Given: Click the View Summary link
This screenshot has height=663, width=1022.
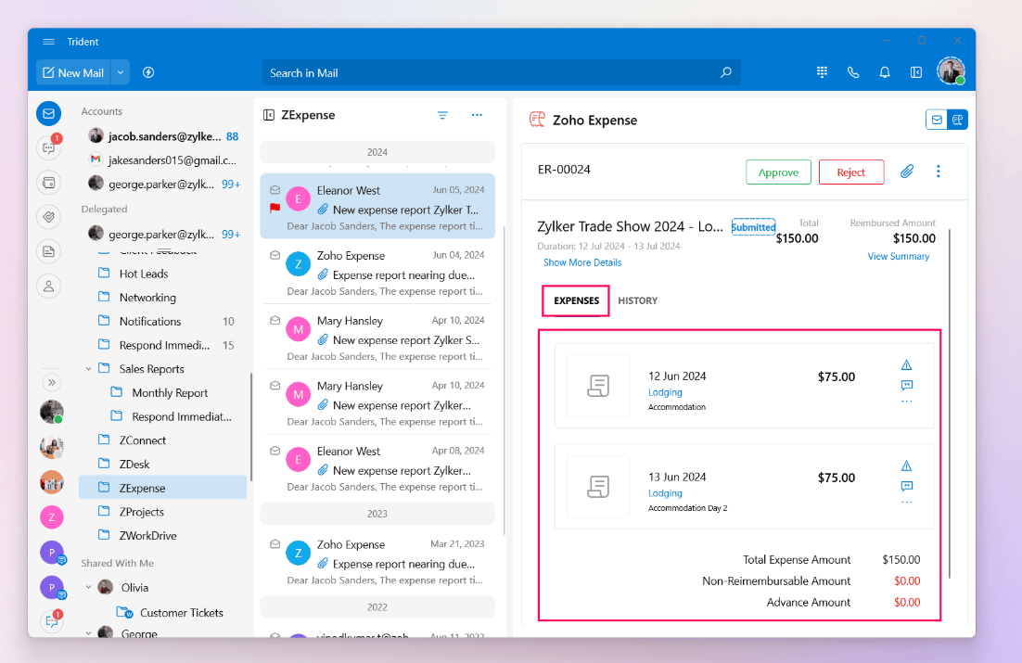Looking at the screenshot, I should tap(898, 256).
